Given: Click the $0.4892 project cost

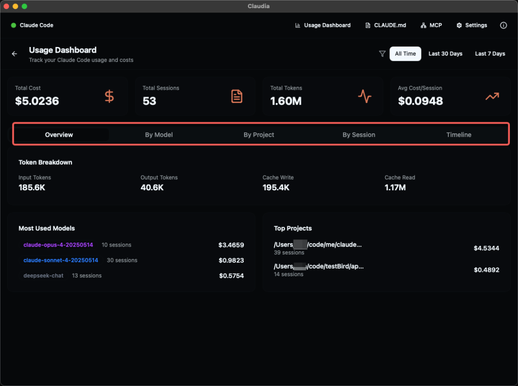Looking at the screenshot, I should tap(486, 270).
